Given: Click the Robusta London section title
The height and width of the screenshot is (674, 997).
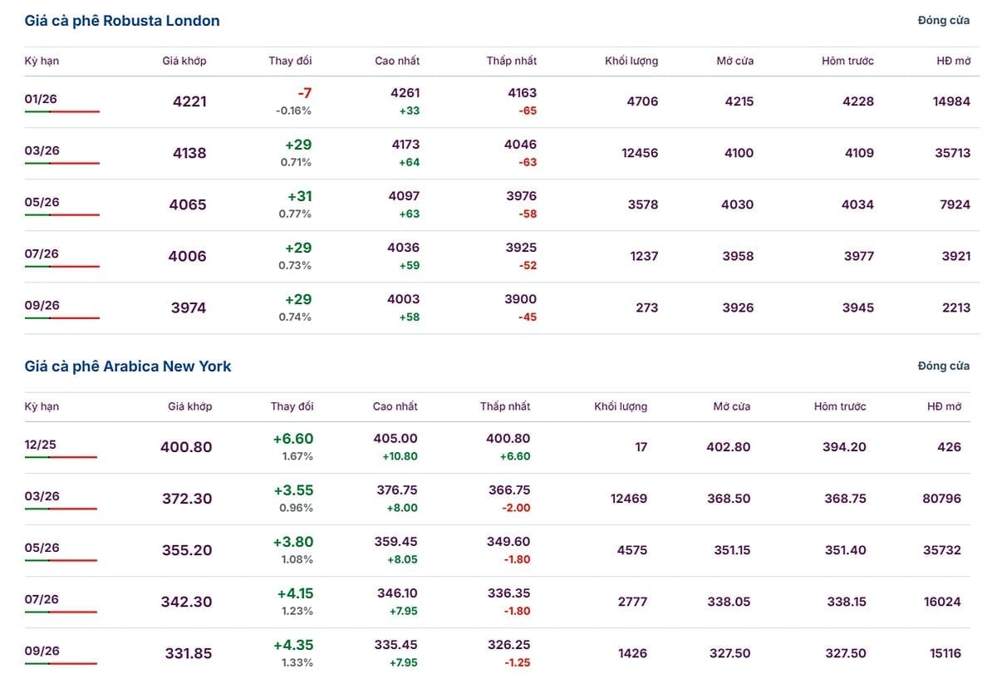Looking at the screenshot, I should (x=122, y=21).
